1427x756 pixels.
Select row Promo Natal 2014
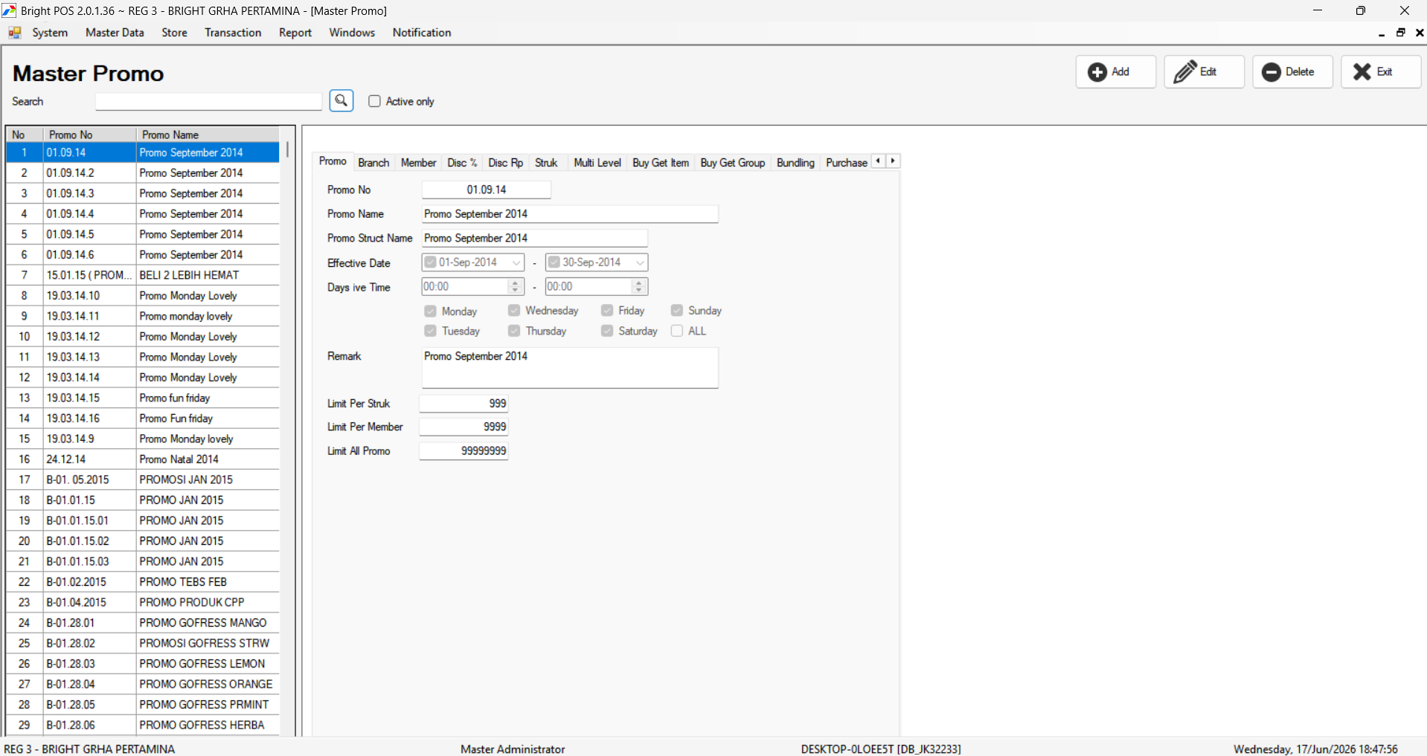[x=143, y=459]
